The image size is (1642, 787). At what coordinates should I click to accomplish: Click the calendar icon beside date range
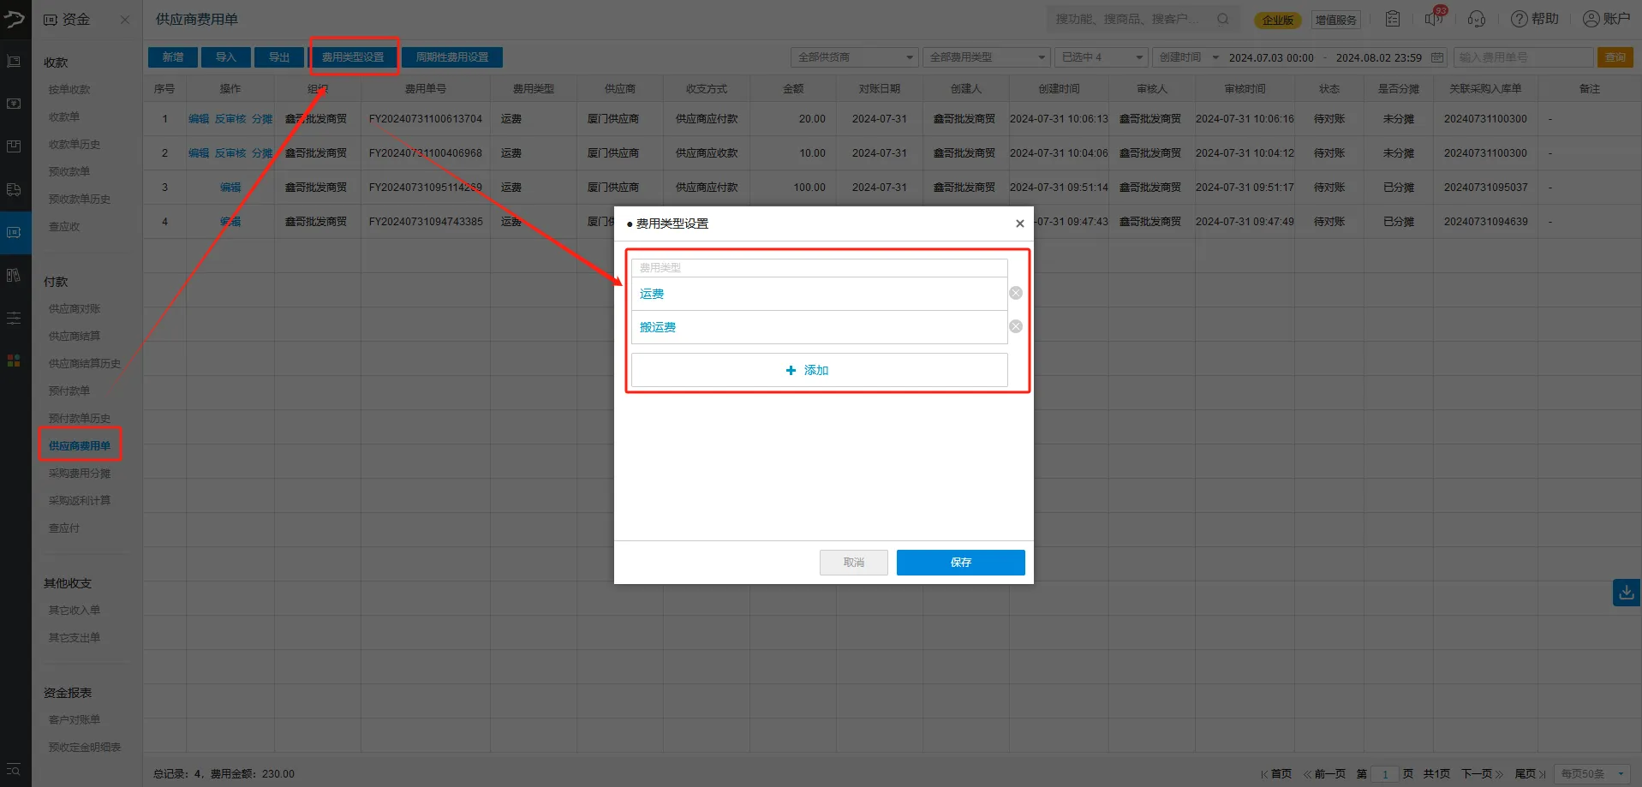[1437, 57]
